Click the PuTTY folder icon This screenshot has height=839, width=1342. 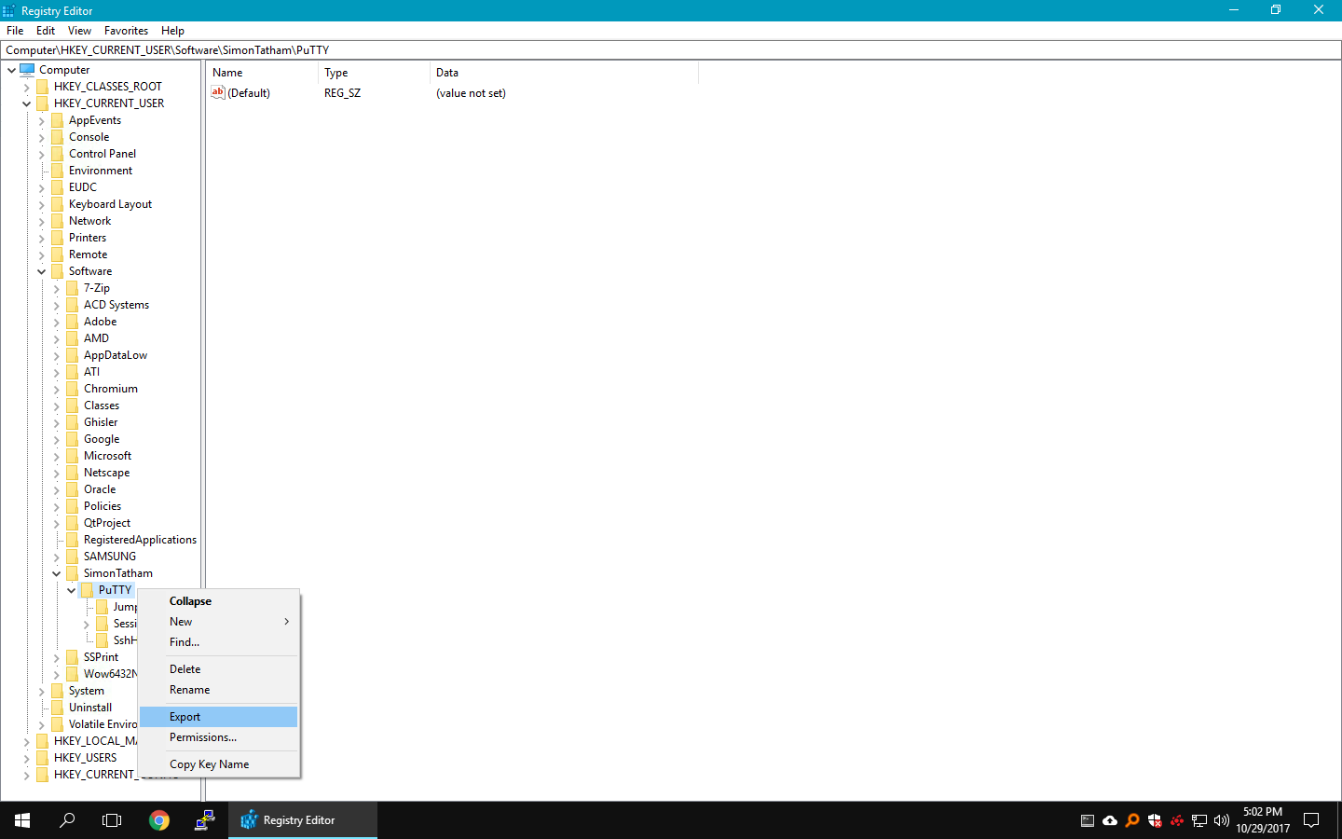(x=88, y=590)
